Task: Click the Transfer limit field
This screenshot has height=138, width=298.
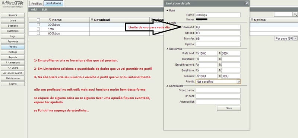Action: tap(218, 39)
